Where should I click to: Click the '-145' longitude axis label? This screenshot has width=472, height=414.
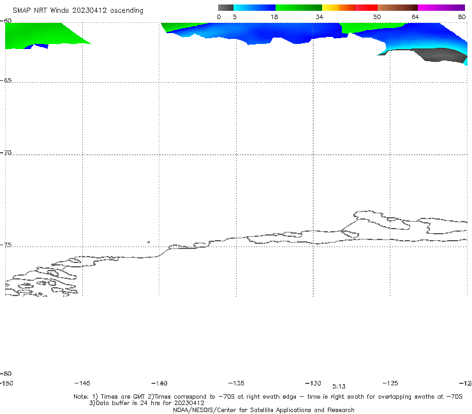[82, 383]
